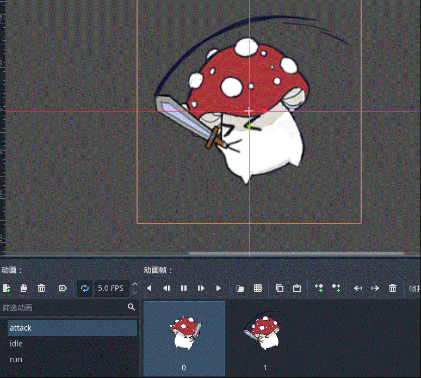Add a new animation
The image size is (421, 378).
tap(7, 288)
